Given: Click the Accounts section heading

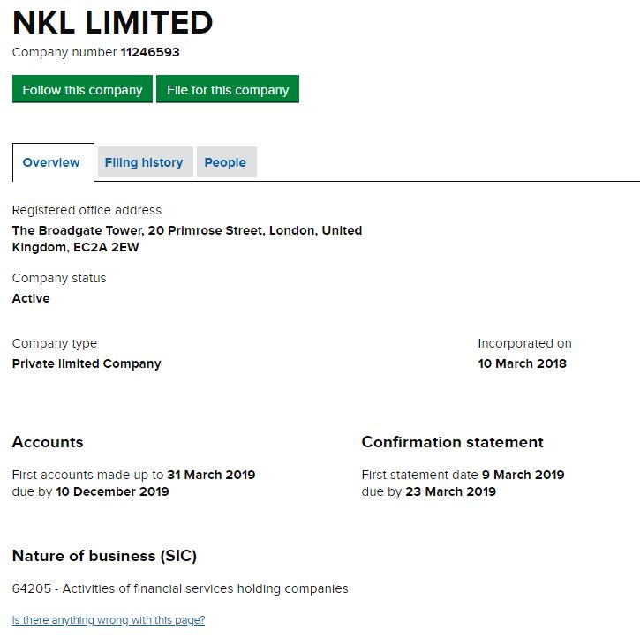Looking at the screenshot, I should pyautogui.click(x=48, y=442).
